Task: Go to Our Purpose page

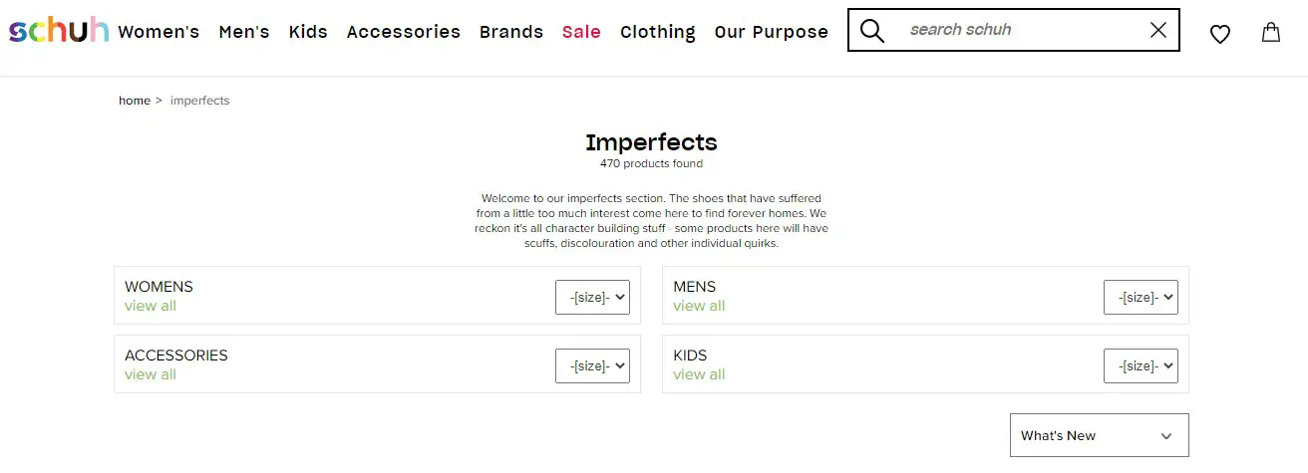Action: [x=771, y=32]
